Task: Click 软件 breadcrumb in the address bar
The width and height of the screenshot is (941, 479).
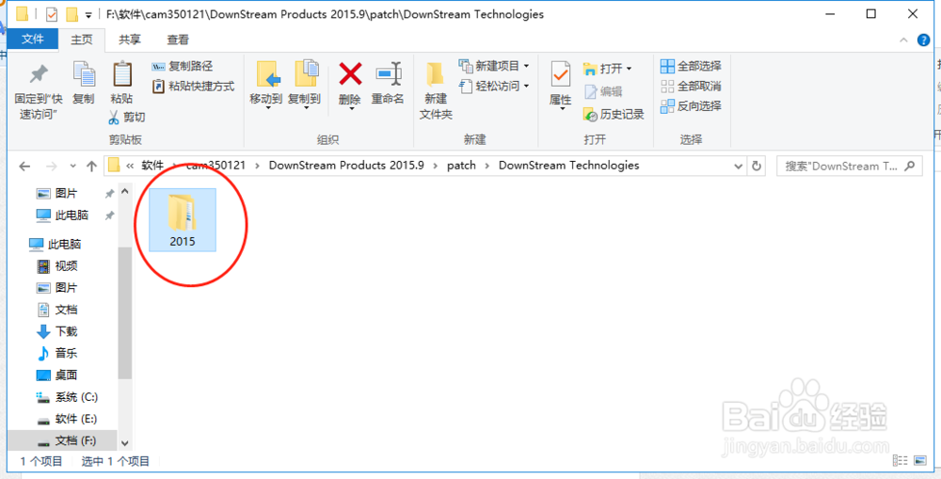Action: [x=152, y=165]
